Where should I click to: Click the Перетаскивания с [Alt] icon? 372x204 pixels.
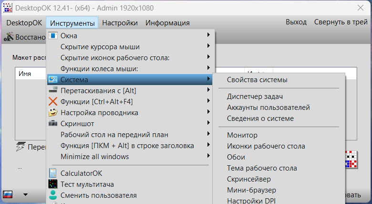coord(53,91)
